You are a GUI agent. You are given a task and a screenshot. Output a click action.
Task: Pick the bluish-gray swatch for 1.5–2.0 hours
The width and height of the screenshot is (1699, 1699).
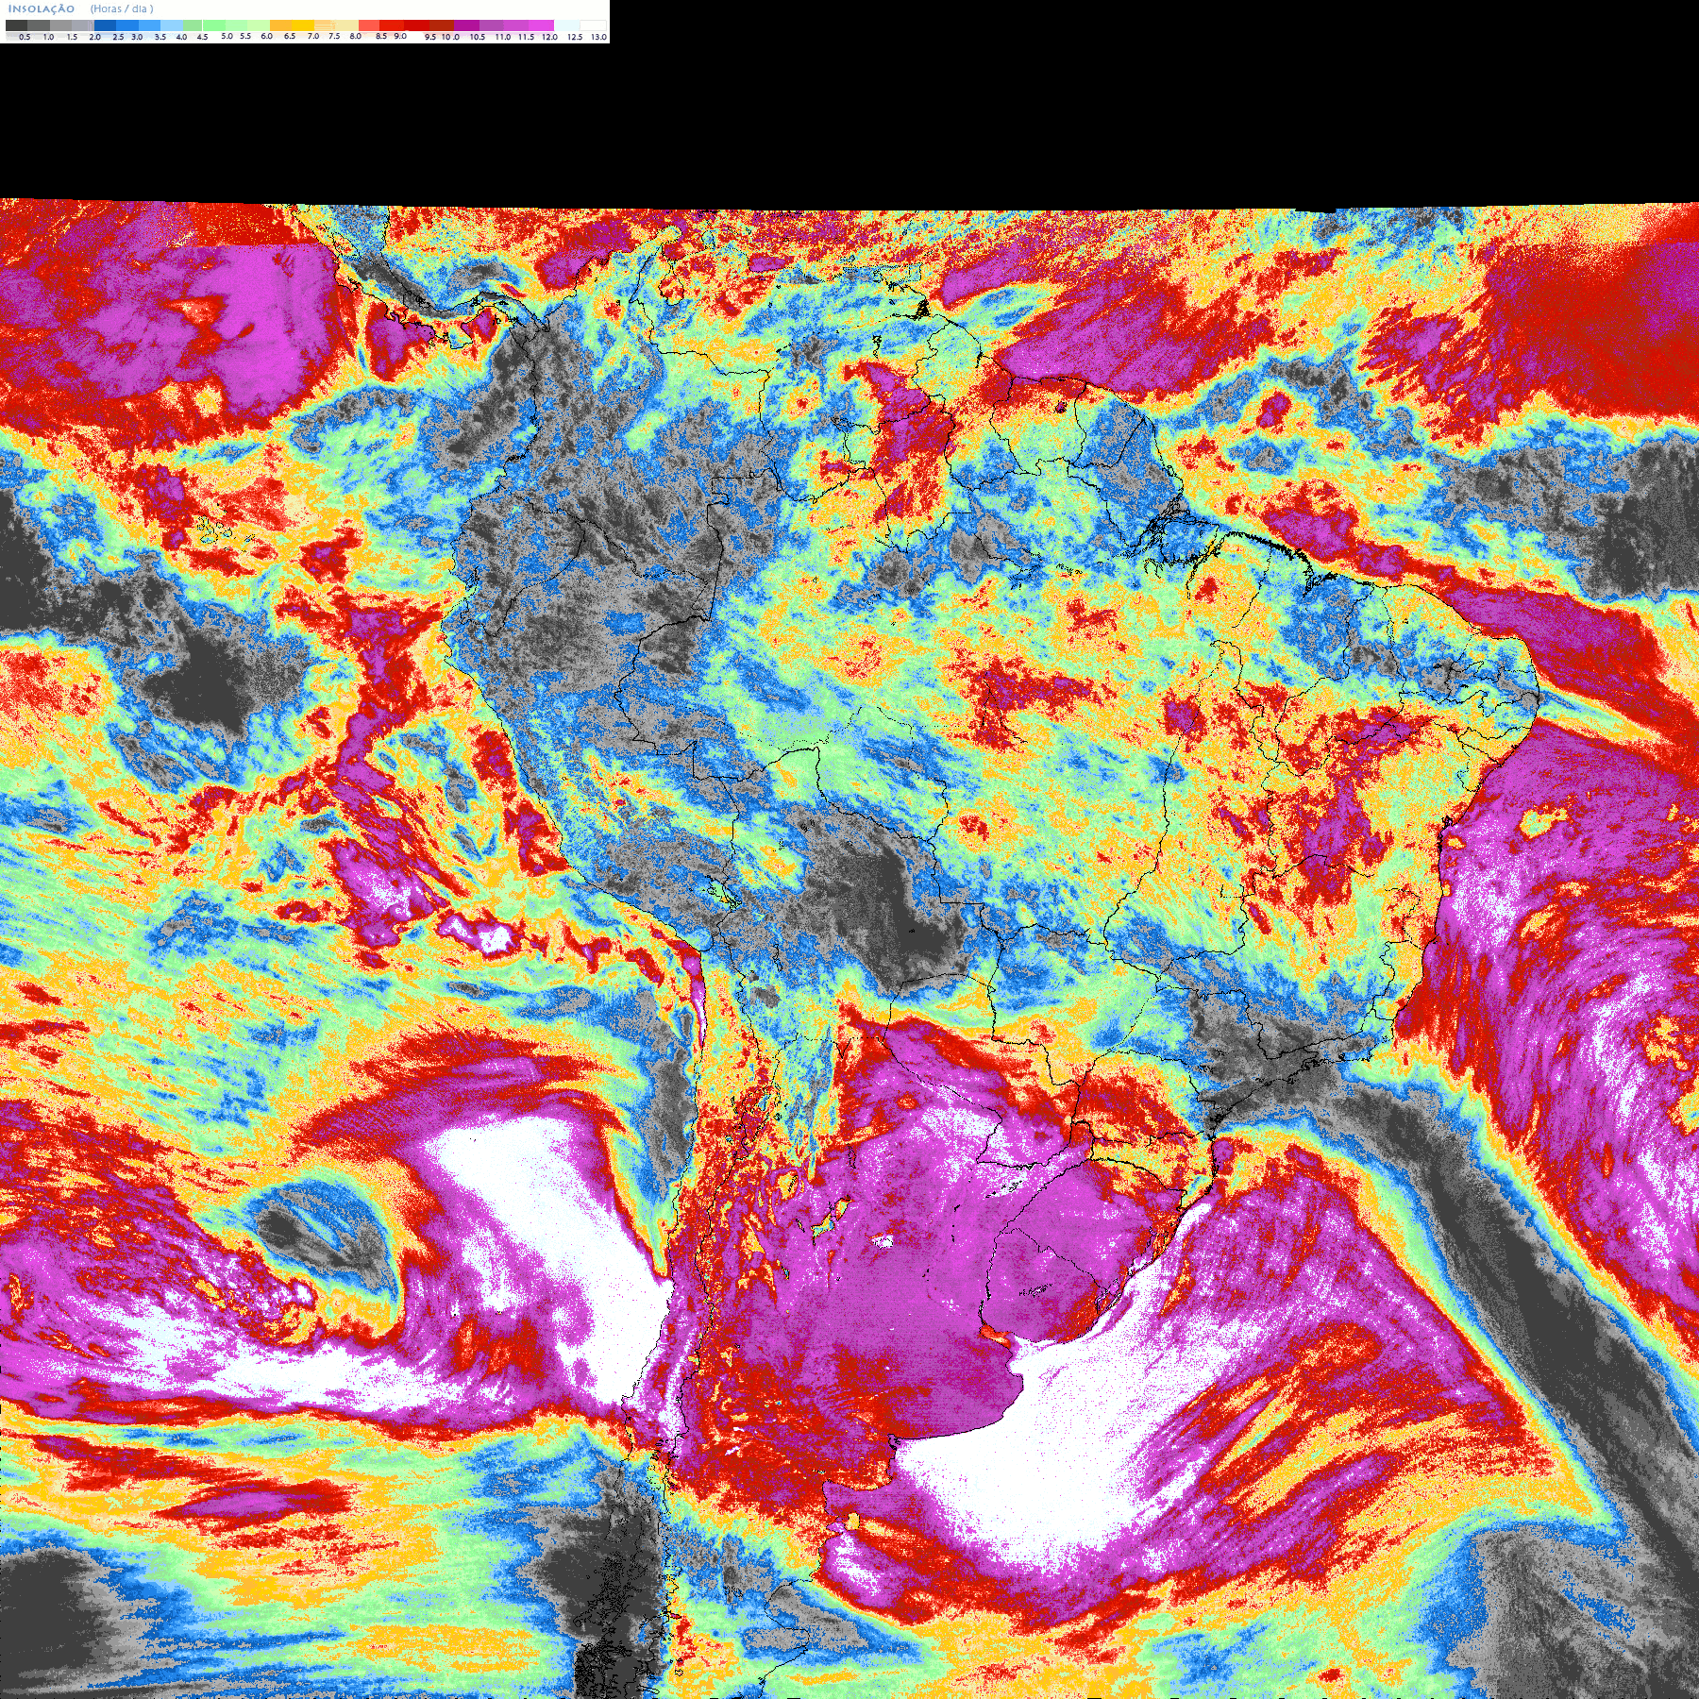(x=83, y=25)
